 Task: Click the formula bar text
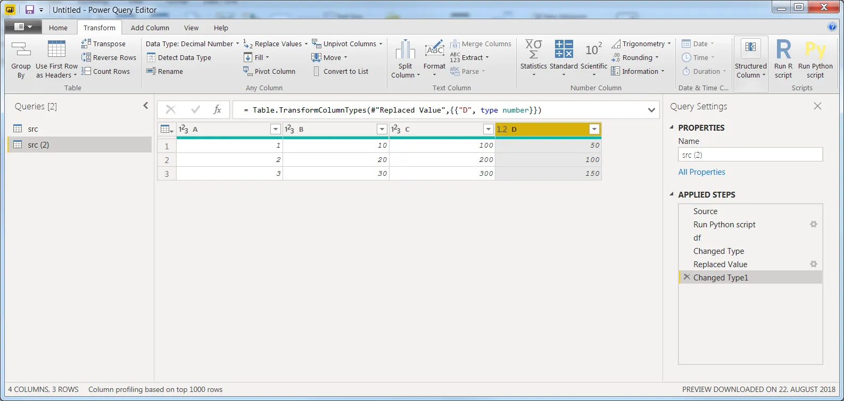392,110
